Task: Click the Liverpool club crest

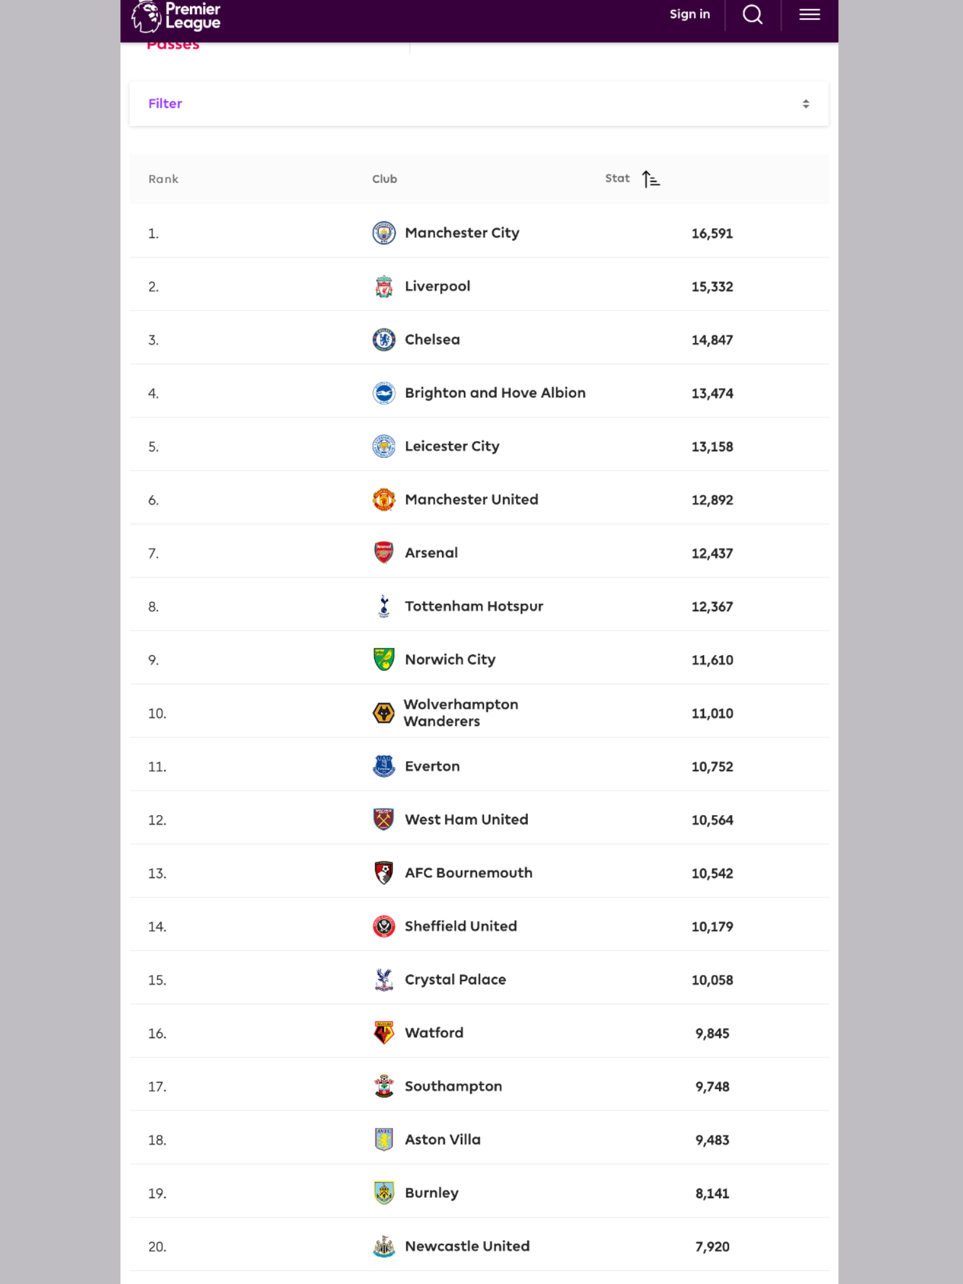Action: point(384,287)
